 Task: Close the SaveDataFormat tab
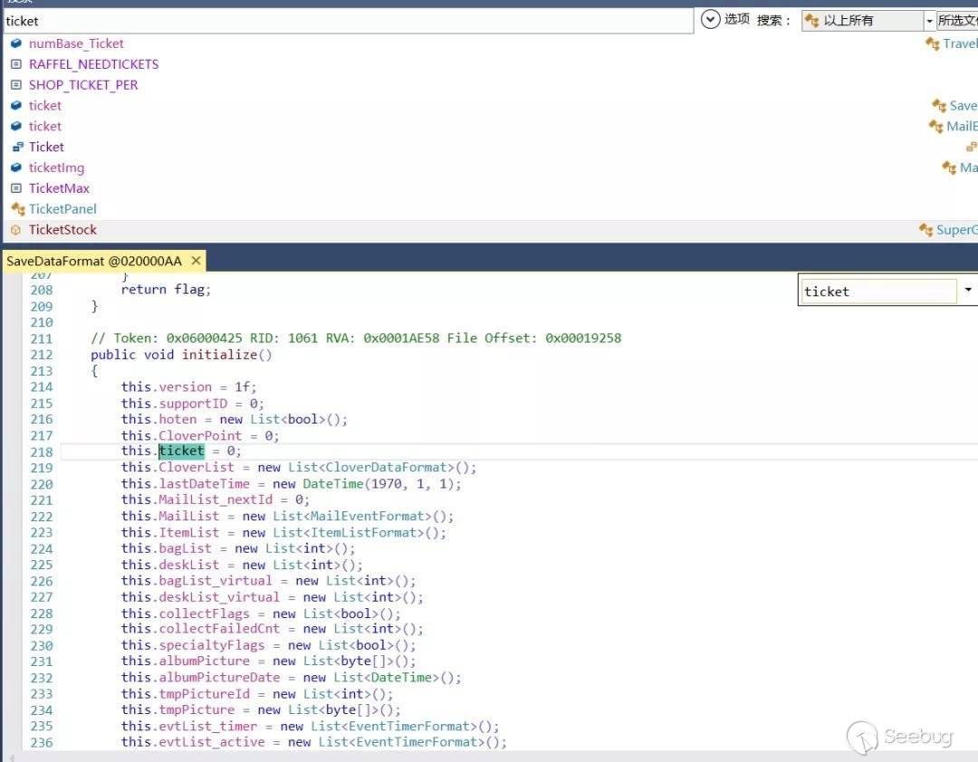pyautogui.click(x=195, y=261)
